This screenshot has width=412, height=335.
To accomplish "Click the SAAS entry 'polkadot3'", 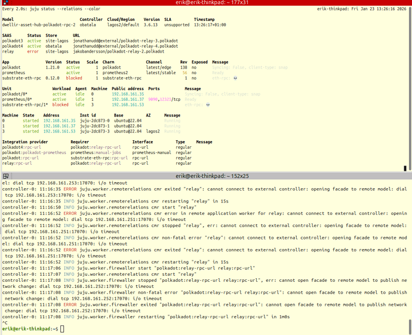I will click(13, 41).
